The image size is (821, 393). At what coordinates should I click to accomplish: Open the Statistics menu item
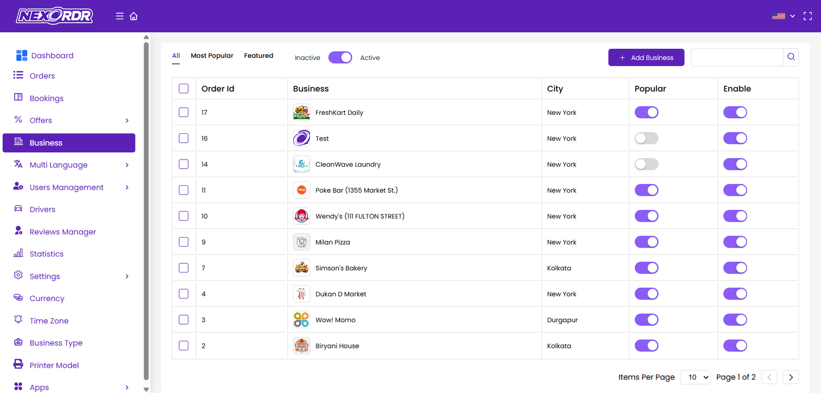pyautogui.click(x=47, y=254)
